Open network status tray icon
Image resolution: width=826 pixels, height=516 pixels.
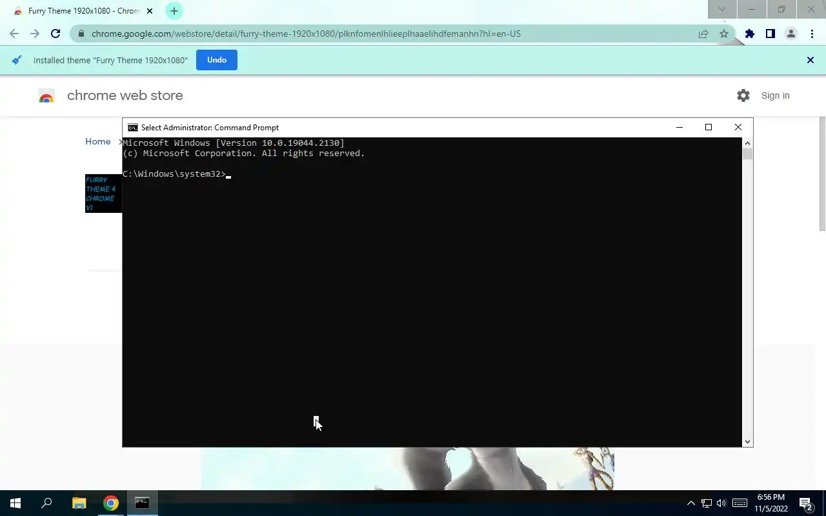[707, 503]
